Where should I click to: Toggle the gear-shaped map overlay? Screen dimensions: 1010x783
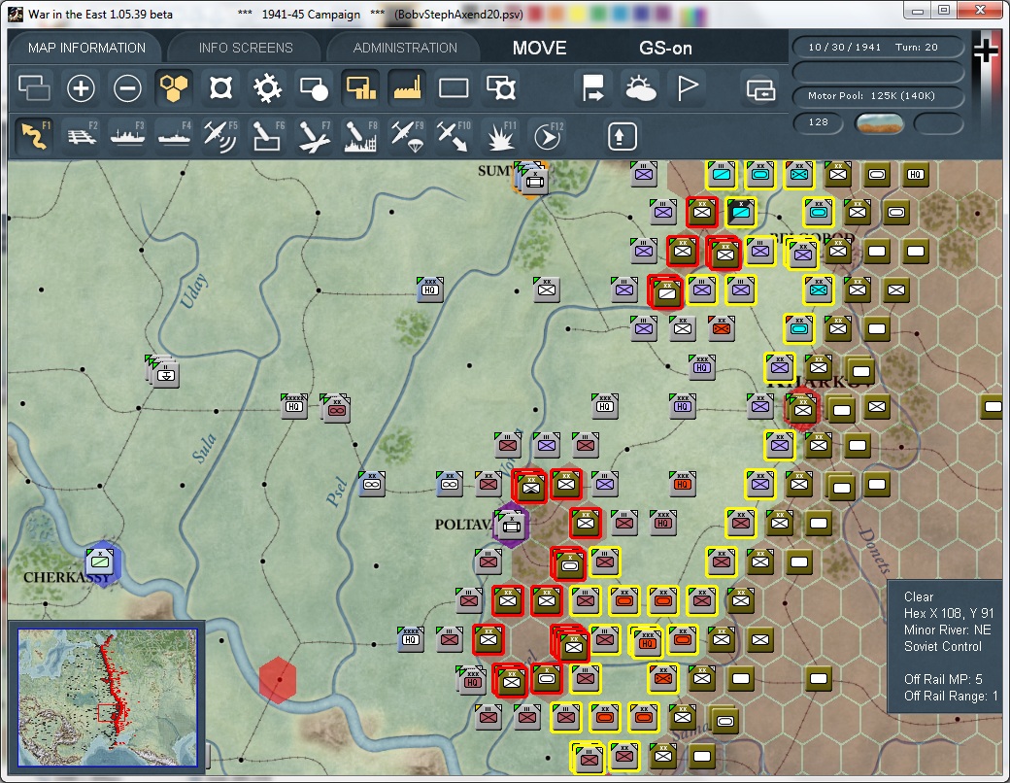pyautogui.click(x=267, y=87)
